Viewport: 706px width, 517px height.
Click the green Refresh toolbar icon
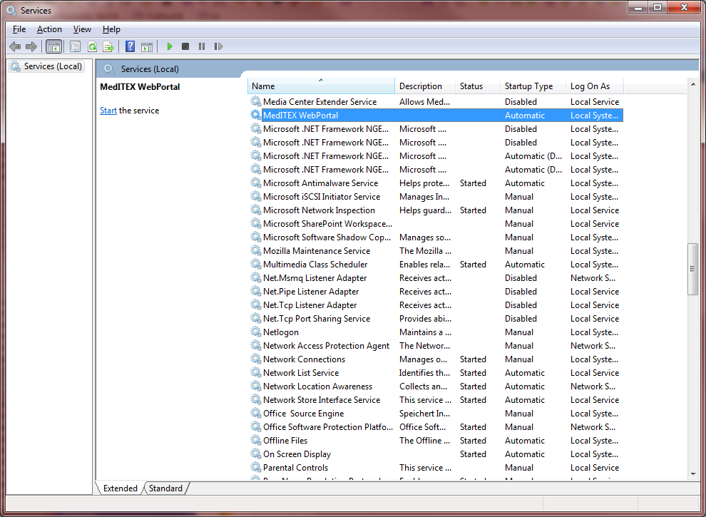point(92,46)
